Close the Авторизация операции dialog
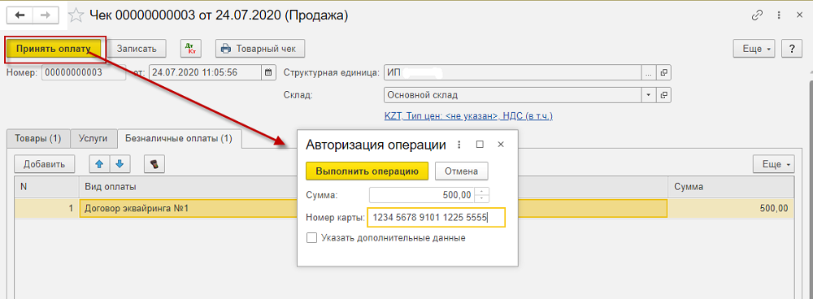This screenshot has height=299, width=813. pyautogui.click(x=500, y=145)
